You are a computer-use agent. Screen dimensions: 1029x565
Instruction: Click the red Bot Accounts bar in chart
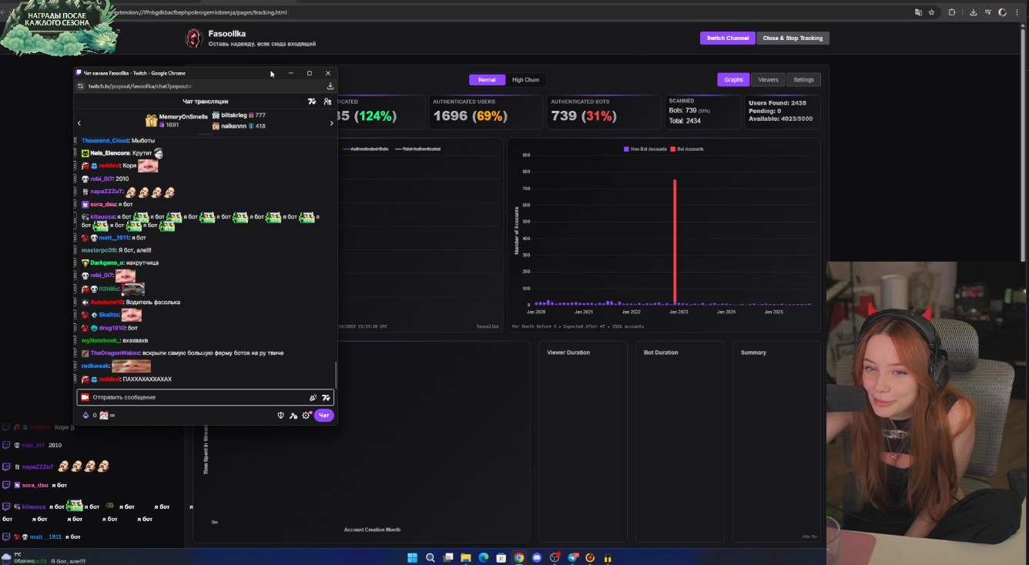[x=675, y=242]
